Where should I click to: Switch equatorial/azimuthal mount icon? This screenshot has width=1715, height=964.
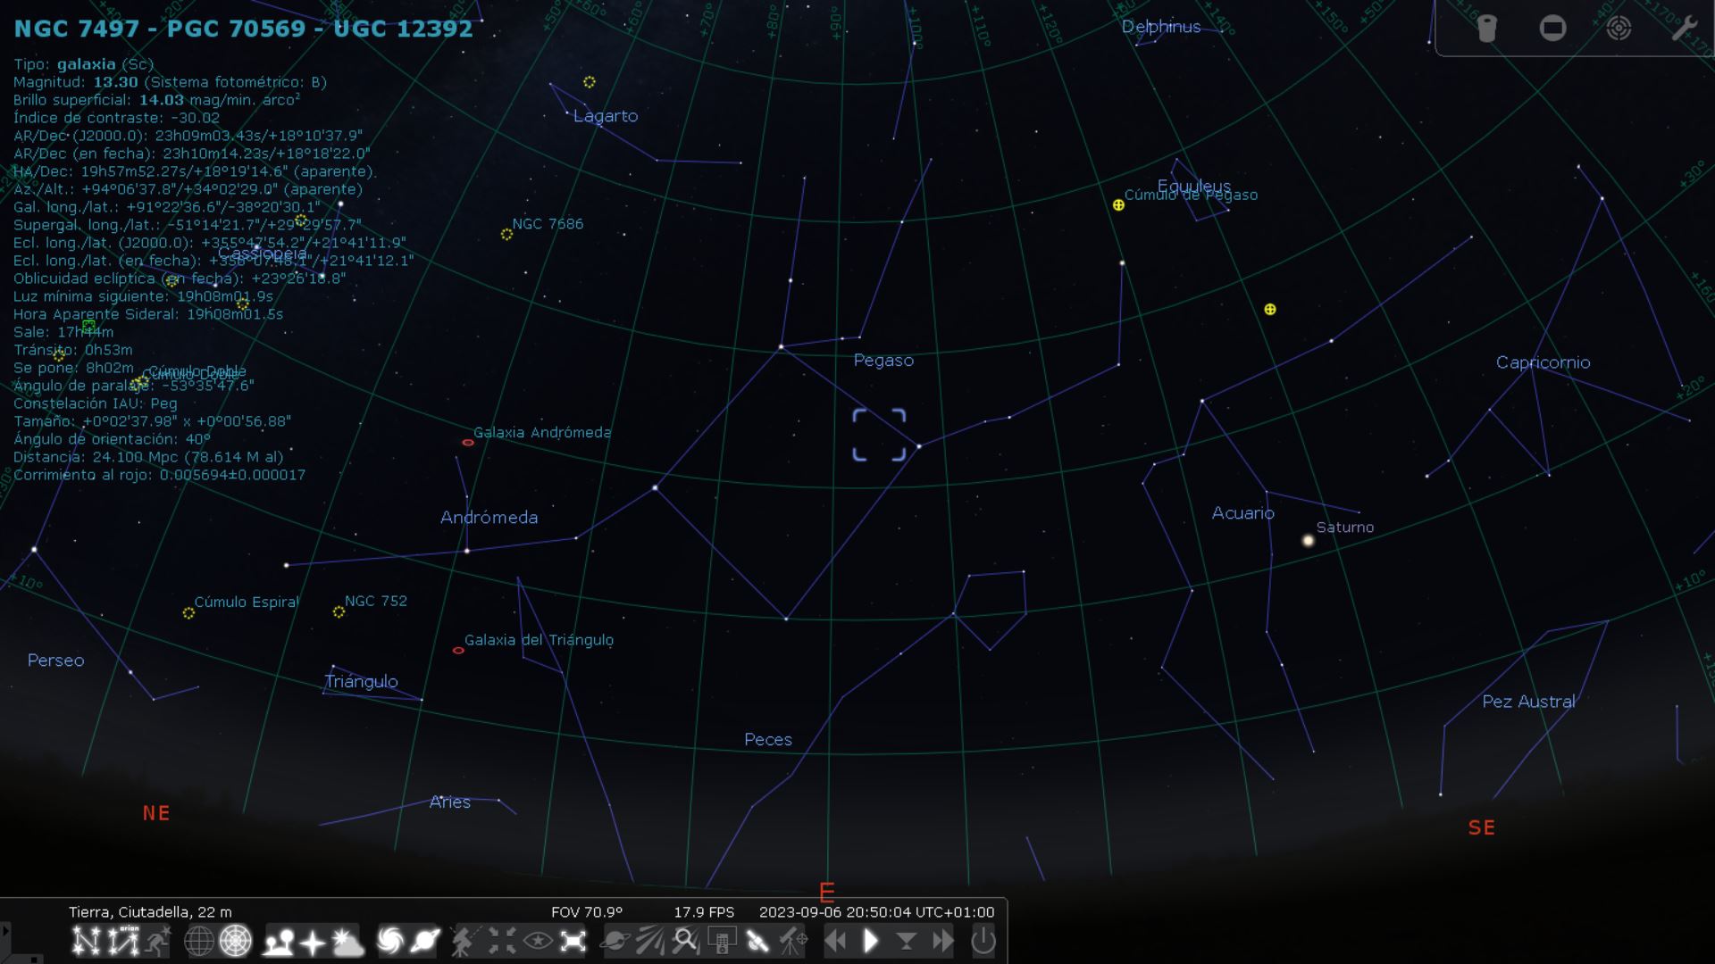[464, 941]
